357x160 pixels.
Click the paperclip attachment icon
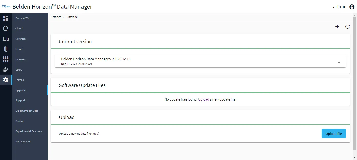pyautogui.click(x=6, y=49)
